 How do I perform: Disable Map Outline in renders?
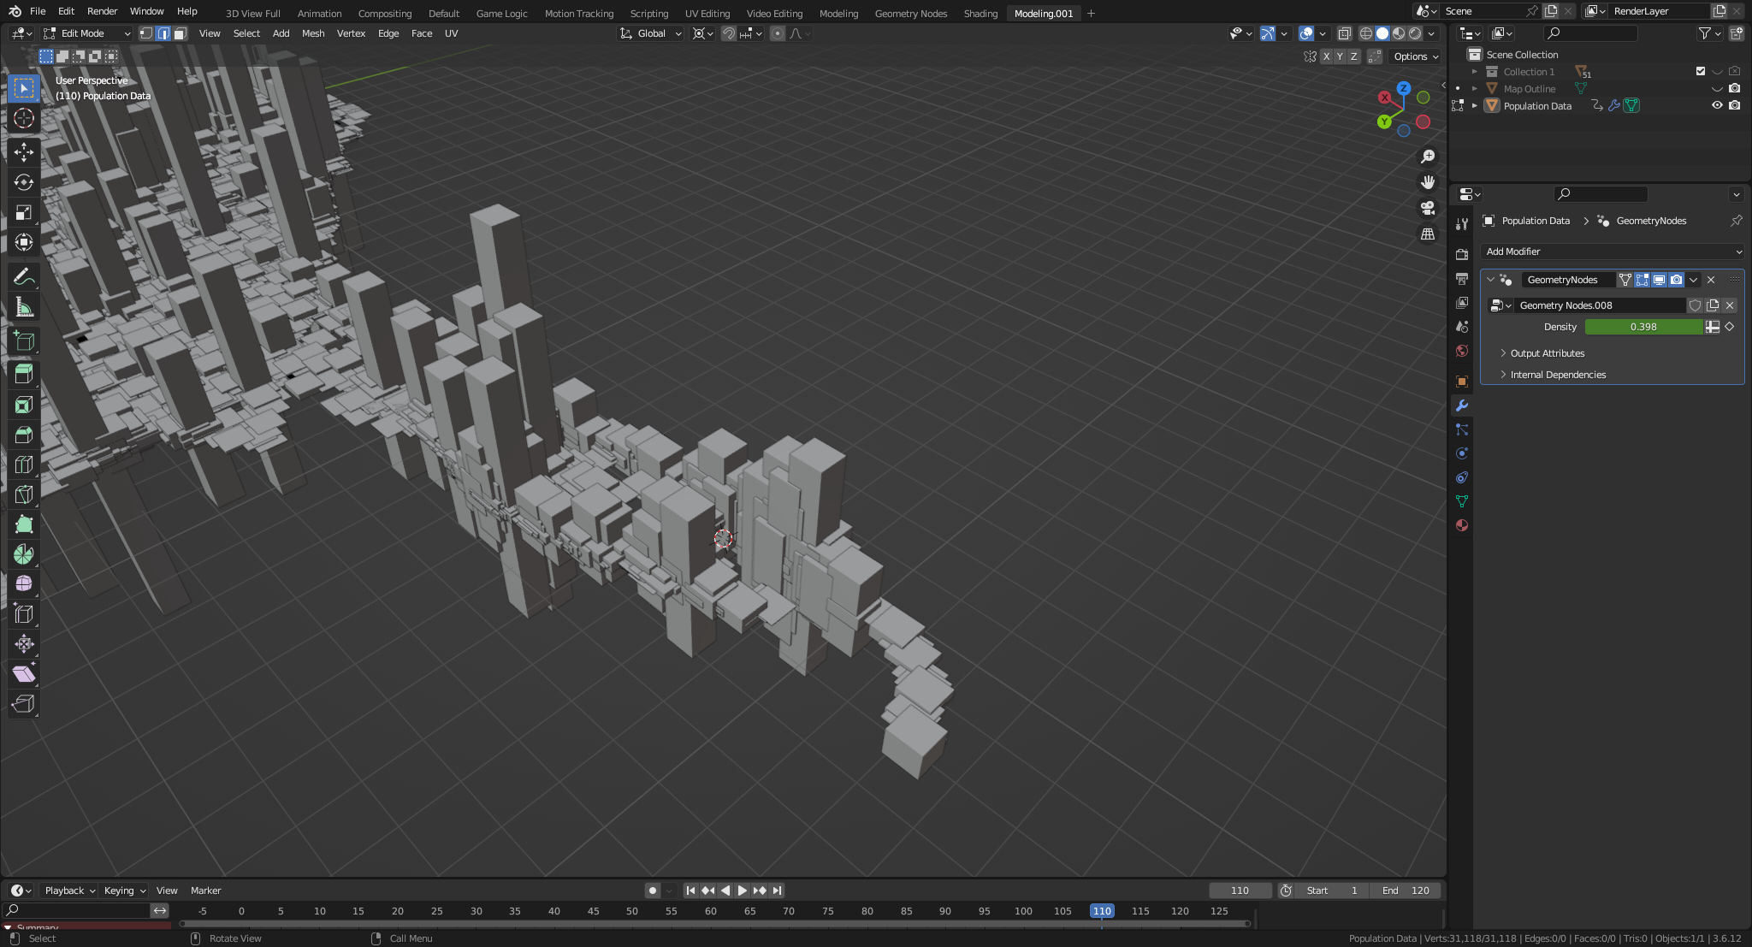[1734, 88]
